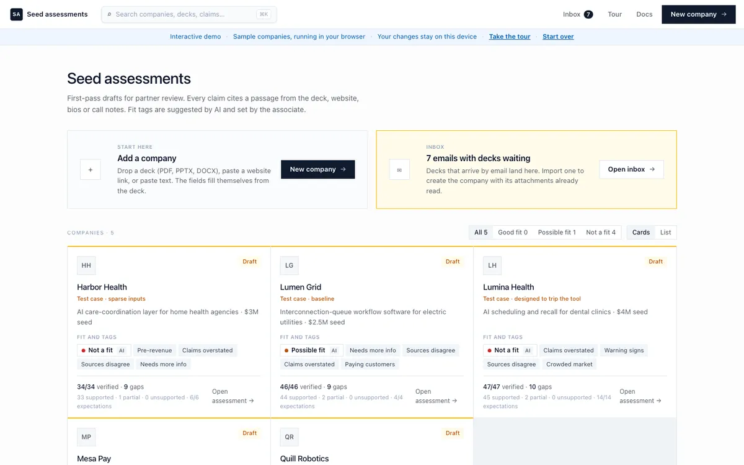Click Test case · sparse inputs label

[111, 299]
